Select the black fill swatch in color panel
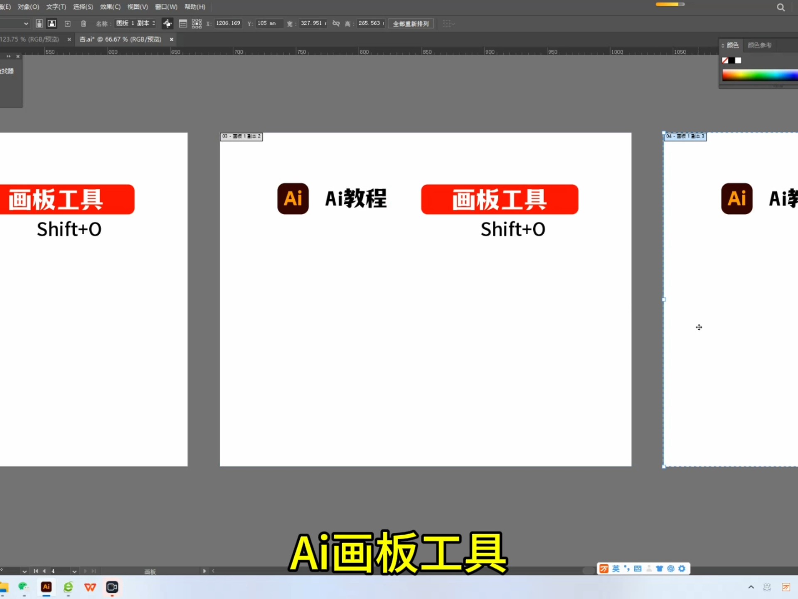 click(x=732, y=60)
